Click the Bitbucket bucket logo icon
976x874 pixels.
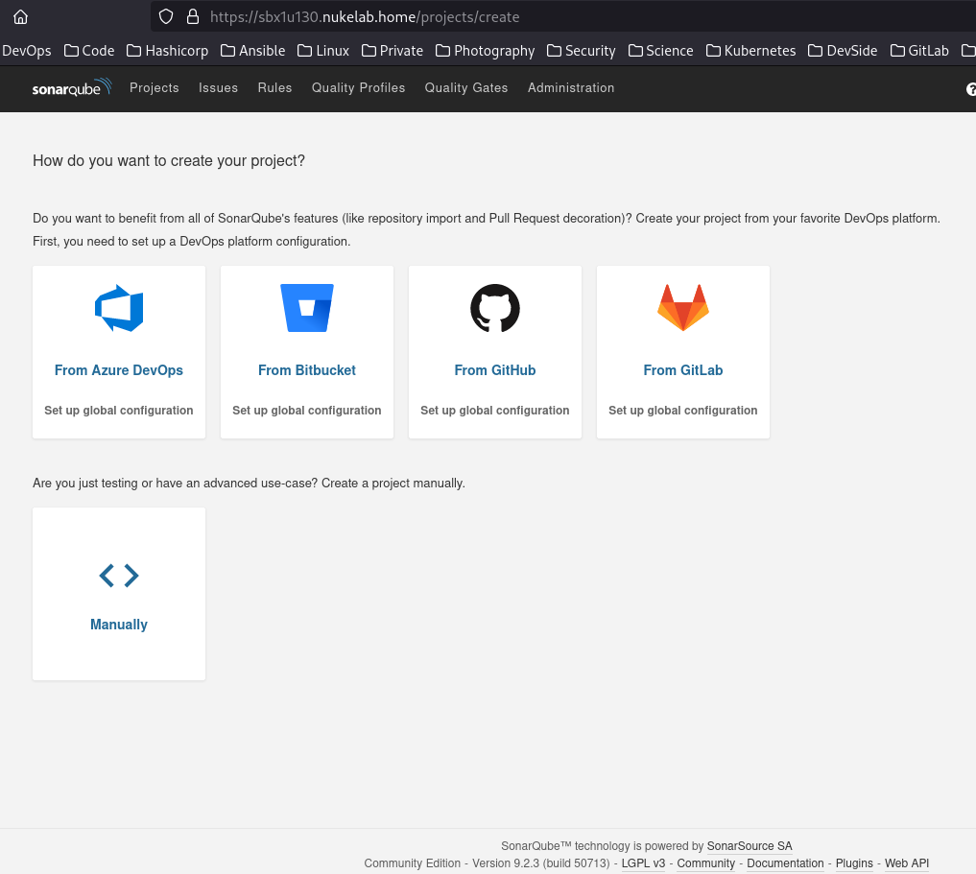point(307,308)
